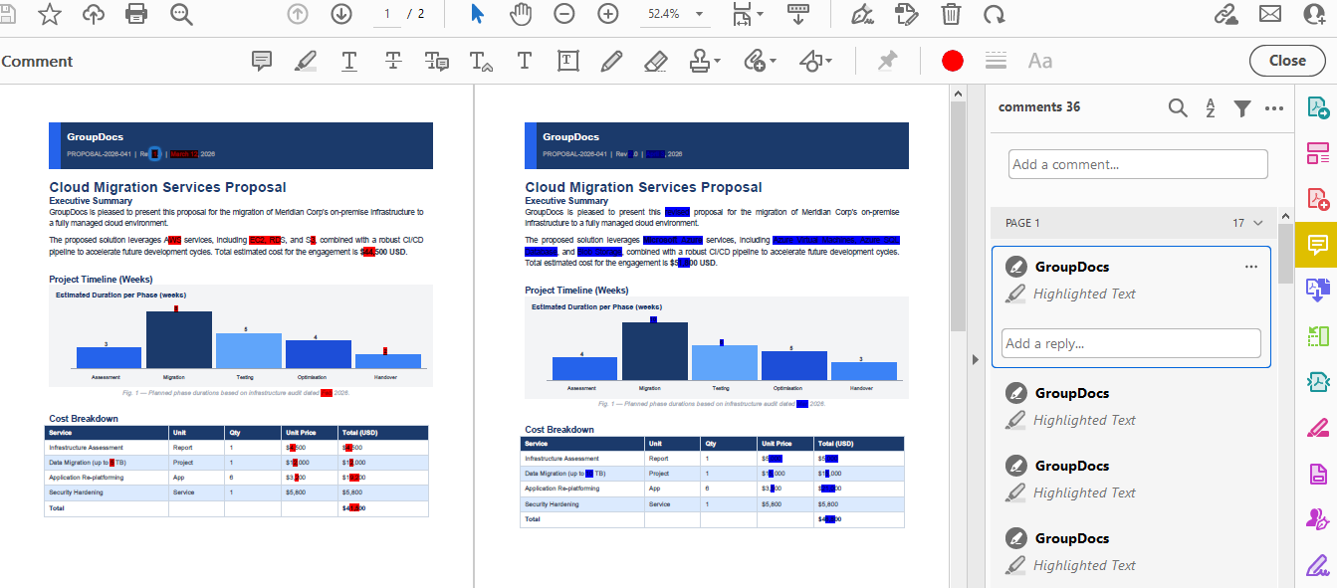Click the bookmark star icon
Viewport: 1337px width, 588px height.
coord(49,14)
